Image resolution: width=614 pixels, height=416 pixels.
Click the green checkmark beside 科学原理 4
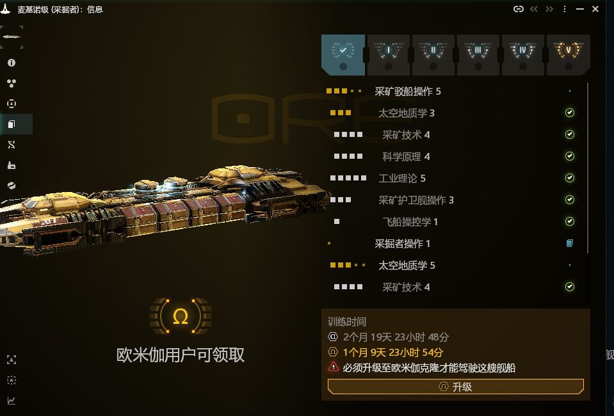pyautogui.click(x=570, y=156)
